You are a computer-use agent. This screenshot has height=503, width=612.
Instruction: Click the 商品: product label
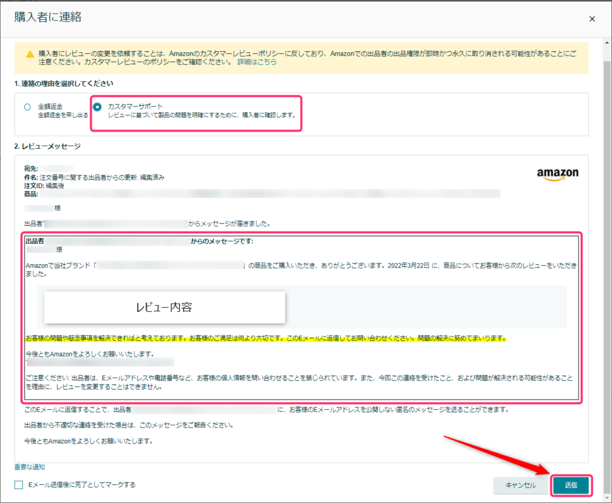[x=31, y=194]
